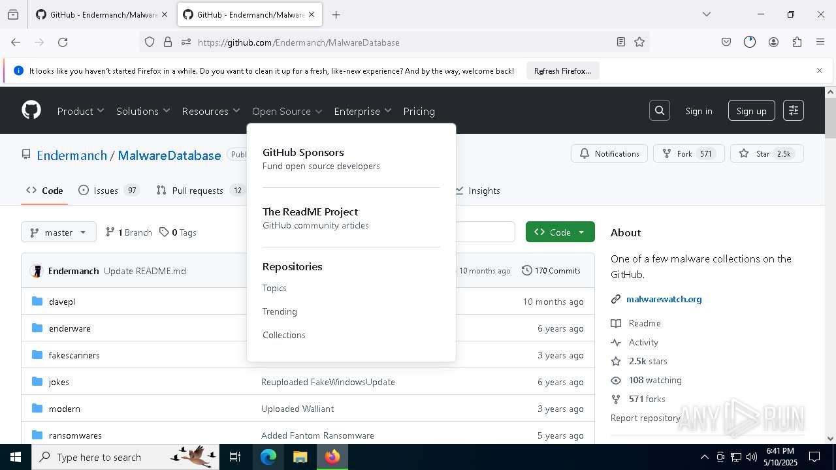The height and width of the screenshot is (470, 836).
Task: Expand the Enterprise menu
Action: [x=362, y=111]
